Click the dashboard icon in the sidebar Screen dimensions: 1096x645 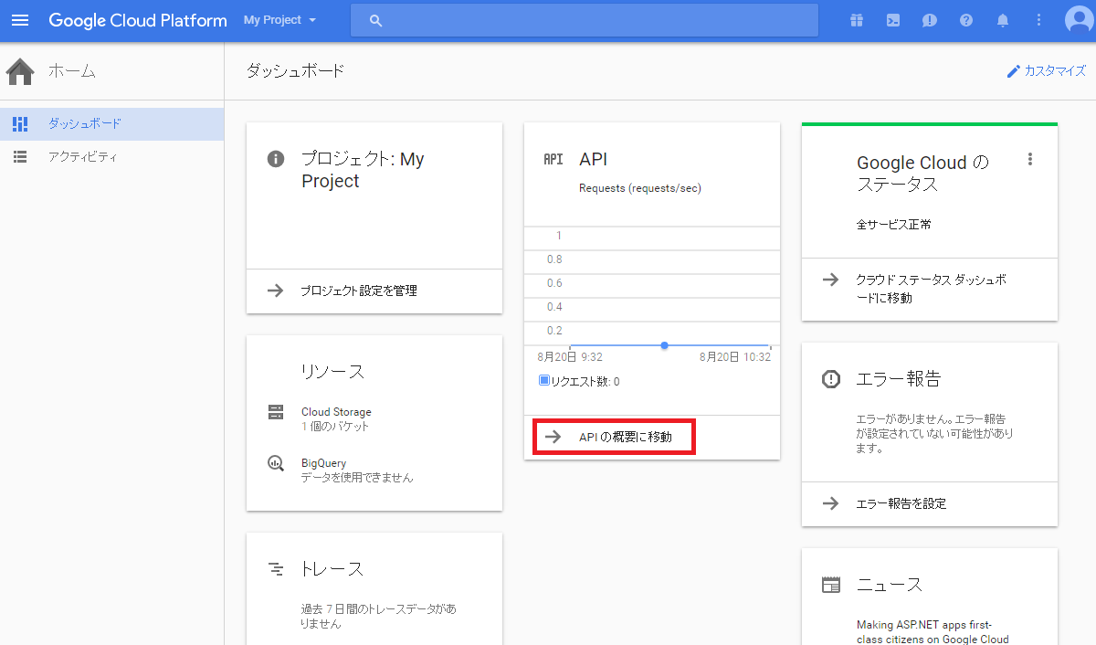point(20,123)
